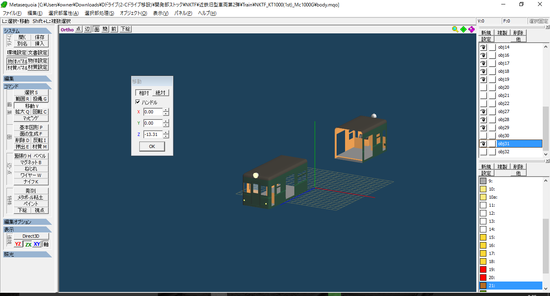Select the ベベル bevel command
This screenshot has height=296, width=550.
(40, 156)
